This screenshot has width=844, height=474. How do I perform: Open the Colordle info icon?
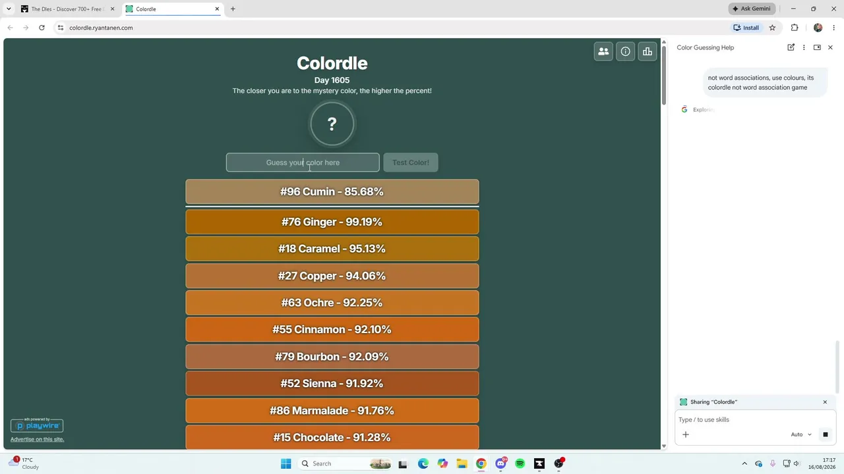(625, 51)
